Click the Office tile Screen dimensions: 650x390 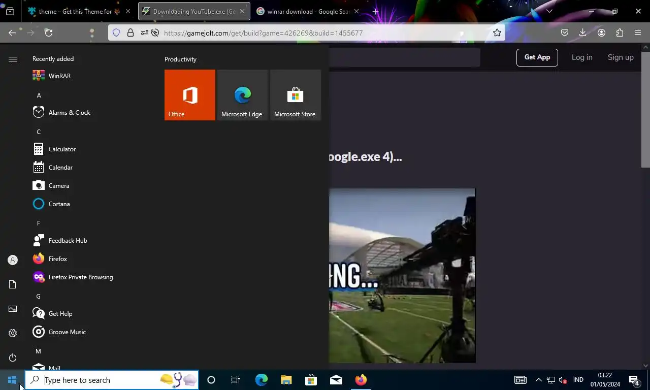pyautogui.click(x=190, y=95)
